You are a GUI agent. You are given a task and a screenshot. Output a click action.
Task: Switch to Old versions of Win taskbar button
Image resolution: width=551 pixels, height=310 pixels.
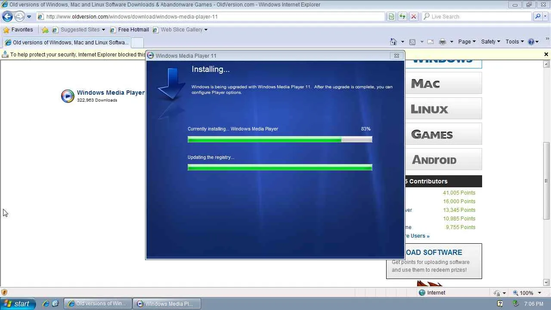98,304
